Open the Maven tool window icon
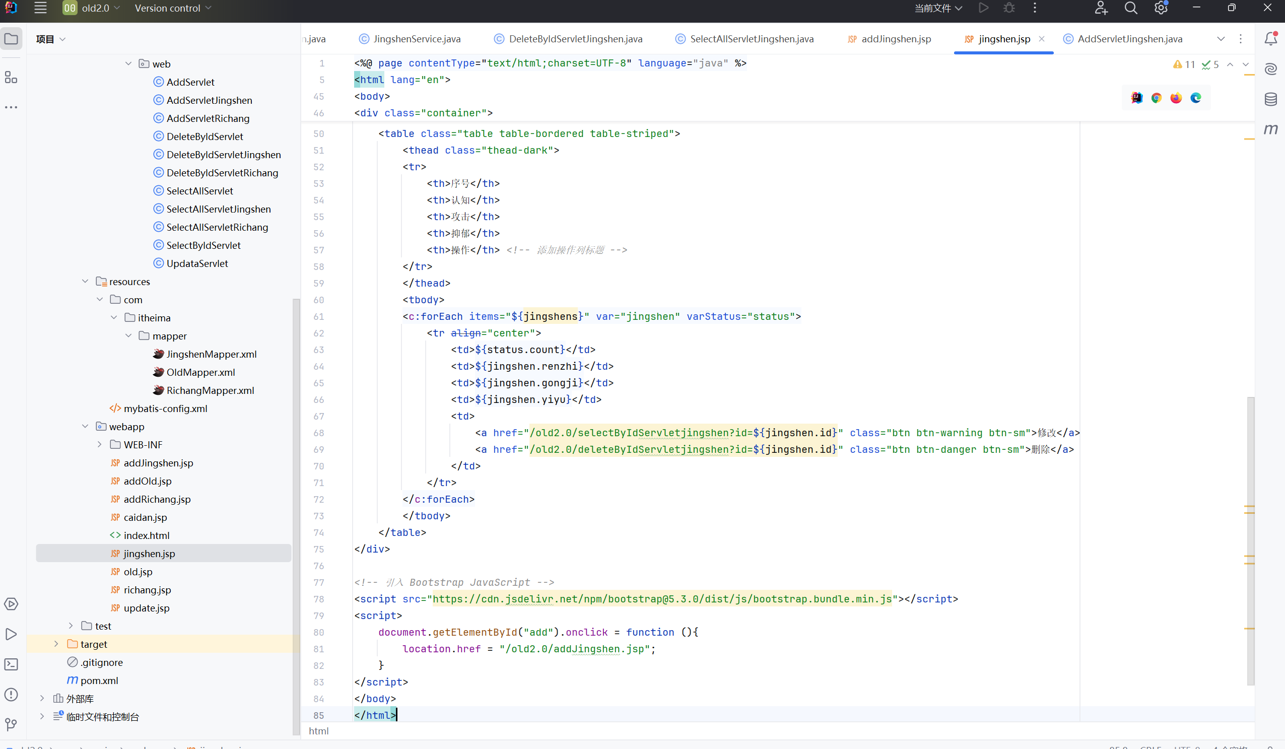The image size is (1285, 749). pyautogui.click(x=1270, y=129)
